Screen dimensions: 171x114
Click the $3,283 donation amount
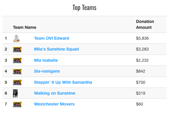142,49
